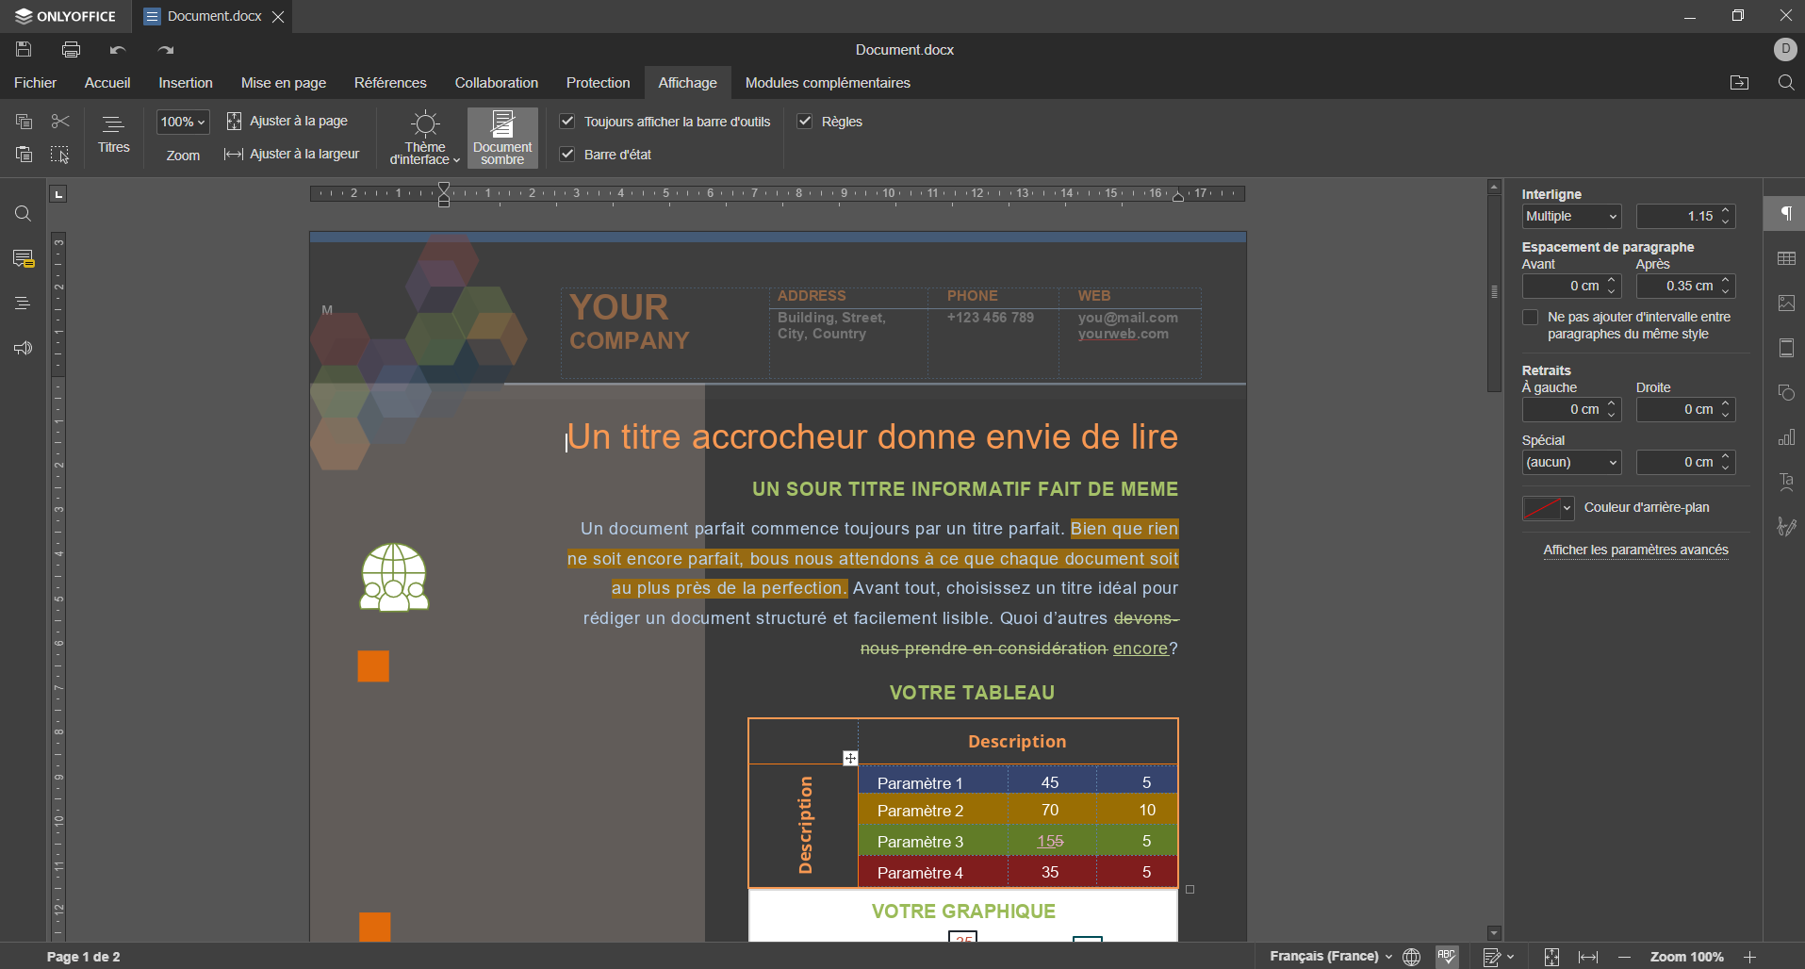Click the Après 0.35 cm spacing field
The height and width of the screenshot is (969, 1805).
pyautogui.click(x=1685, y=286)
